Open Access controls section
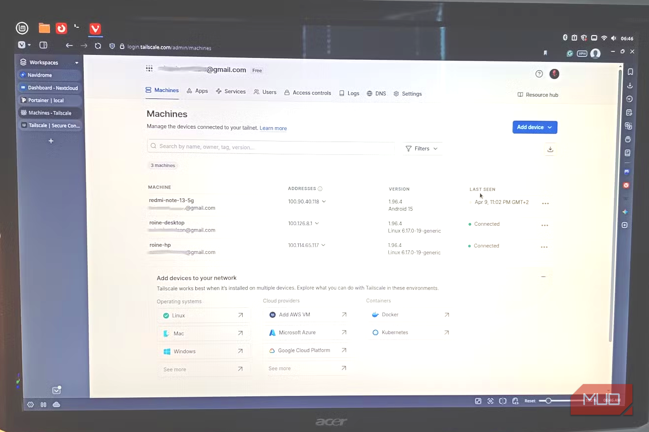 click(308, 93)
